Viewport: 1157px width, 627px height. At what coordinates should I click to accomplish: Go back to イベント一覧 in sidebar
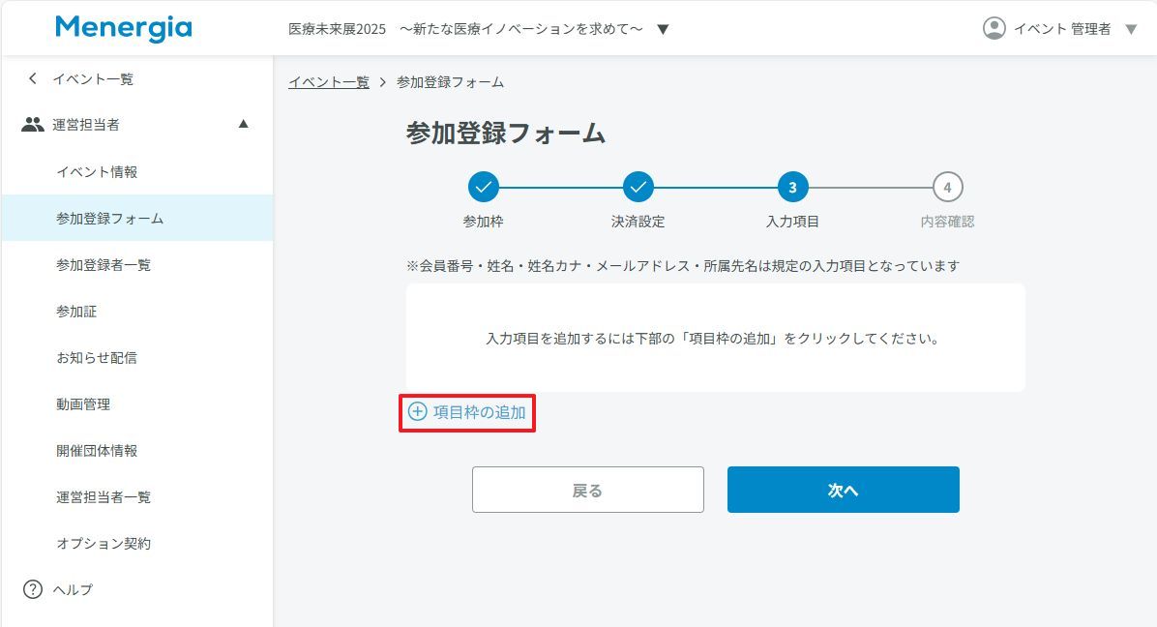[92, 79]
